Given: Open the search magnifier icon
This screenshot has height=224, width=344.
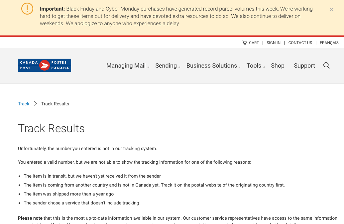Looking at the screenshot, I should point(326,65).
